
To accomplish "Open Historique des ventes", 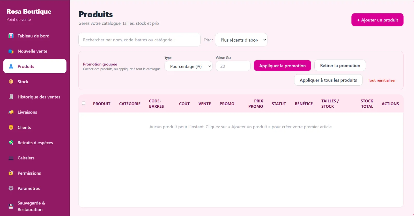I will click(x=35, y=97).
